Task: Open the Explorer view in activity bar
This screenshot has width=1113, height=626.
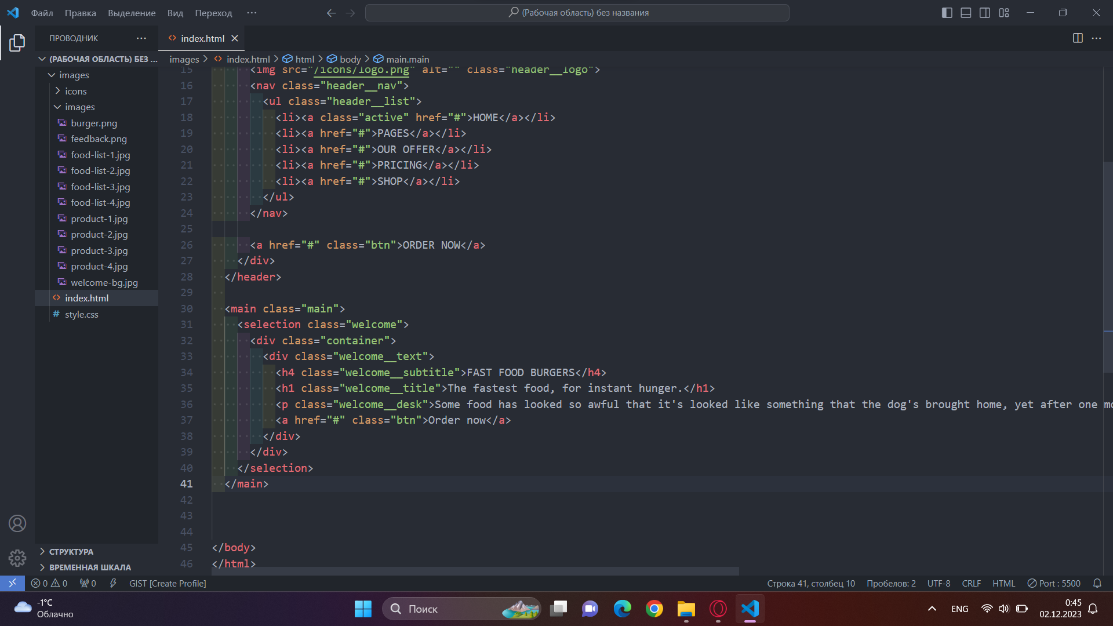Action: 17,42
